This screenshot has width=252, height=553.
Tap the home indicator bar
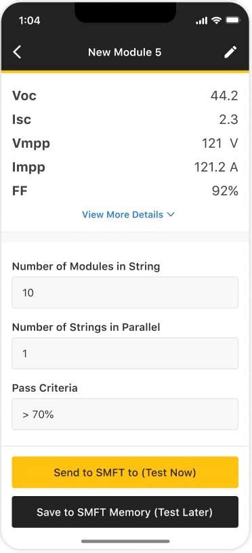[x=125, y=541]
